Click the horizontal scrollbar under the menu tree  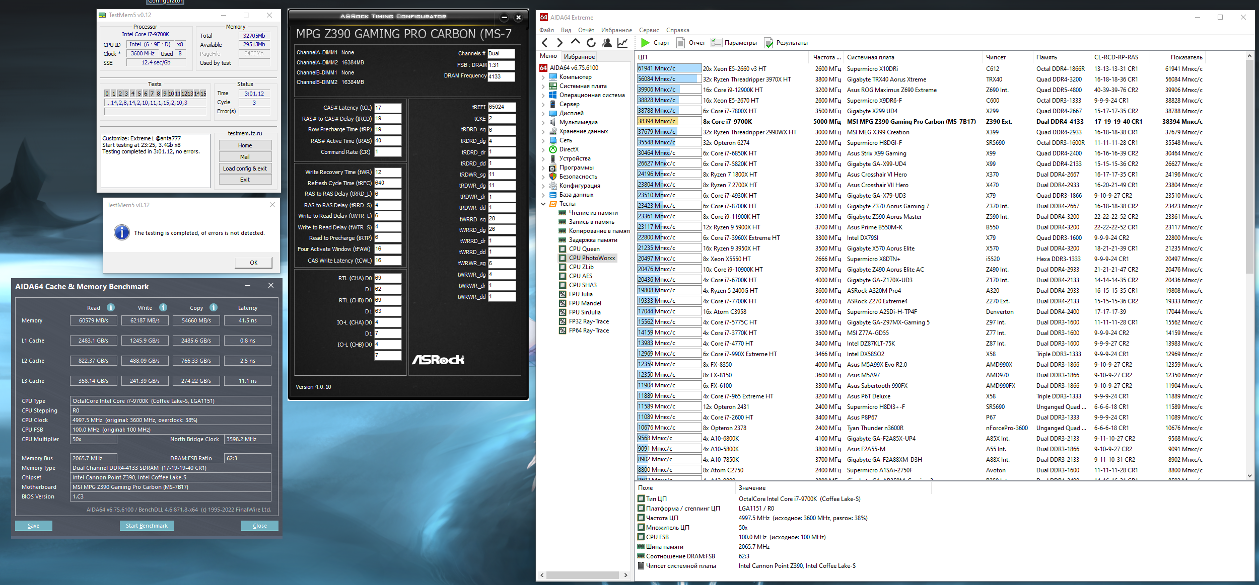pos(582,575)
